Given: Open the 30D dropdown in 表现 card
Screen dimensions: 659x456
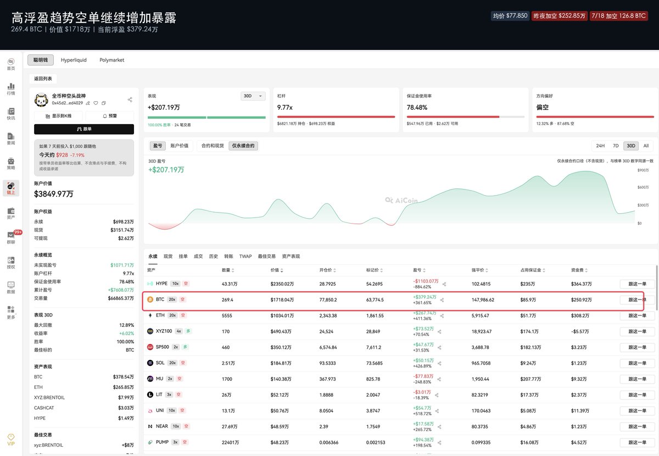Looking at the screenshot, I should click(x=253, y=96).
